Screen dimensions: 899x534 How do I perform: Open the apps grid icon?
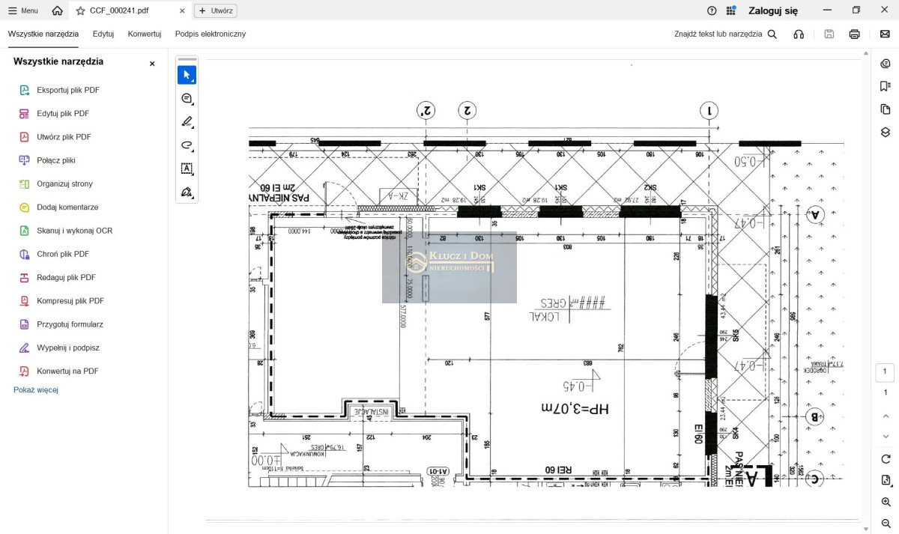[x=731, y=10]
